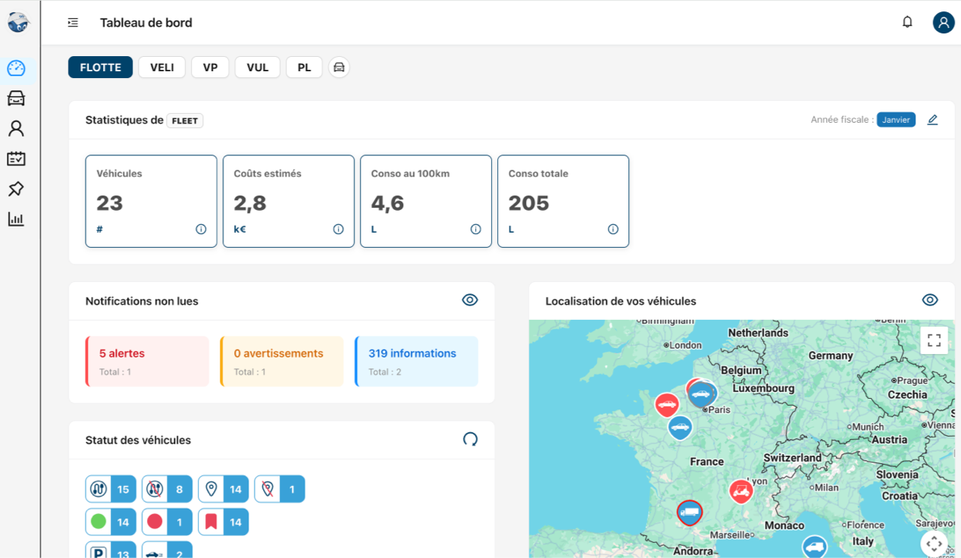Show info for the Véhicules card
Screen dimensions: 961x558
click(201, 229)
